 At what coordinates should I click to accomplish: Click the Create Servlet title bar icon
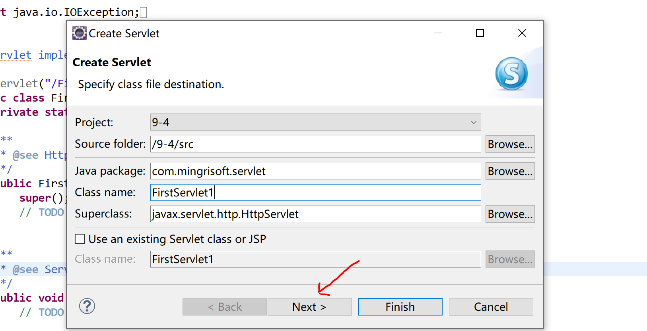79,33
